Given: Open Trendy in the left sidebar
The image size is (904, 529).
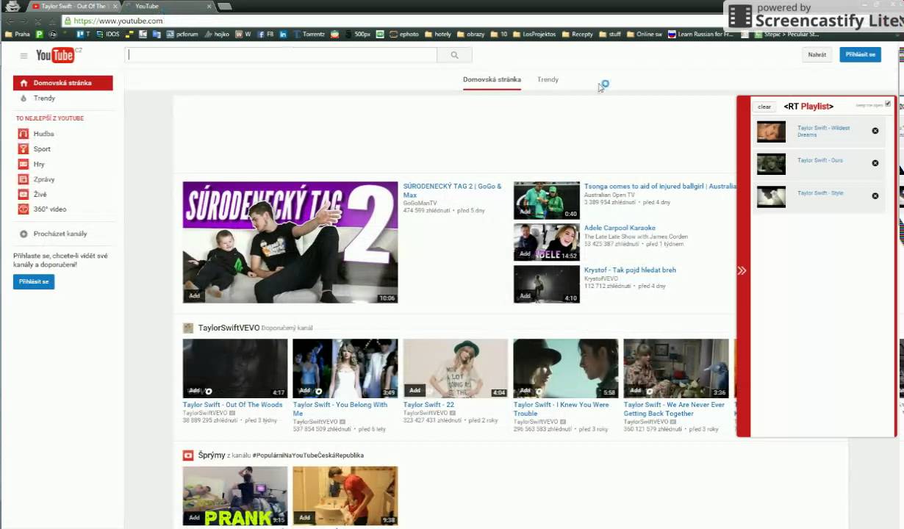Looking at the screenshot, I should 44,98.
